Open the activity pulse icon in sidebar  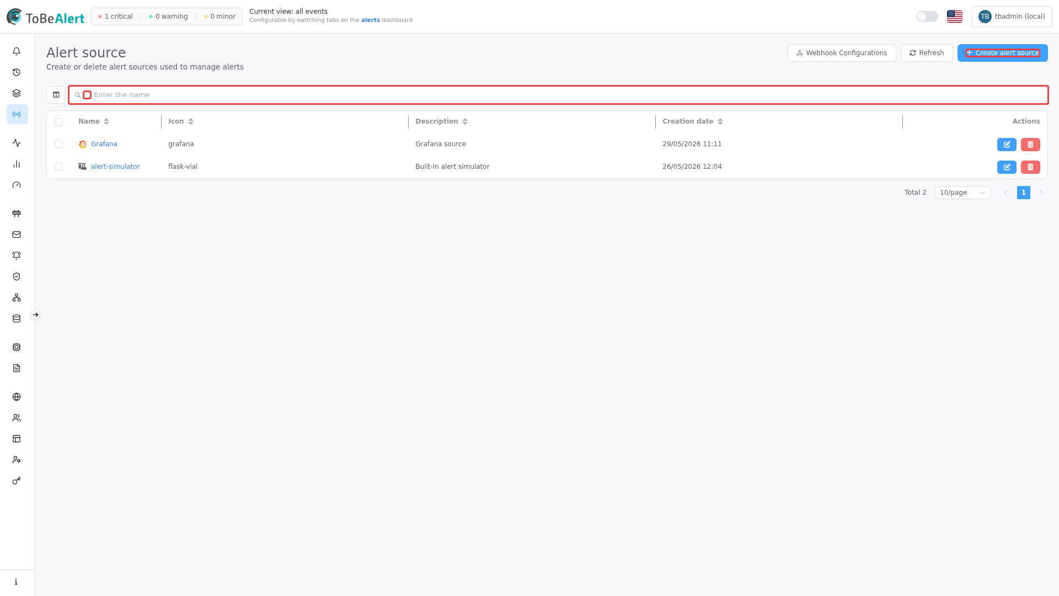point(17,143)
